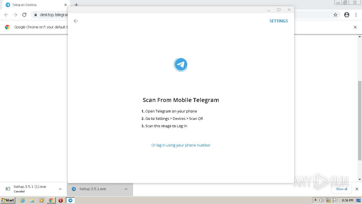This screenshot has height=204, width=362.
Task: Expand options for tsetup.3.5.1.exe download
Action: click(126, 189)
